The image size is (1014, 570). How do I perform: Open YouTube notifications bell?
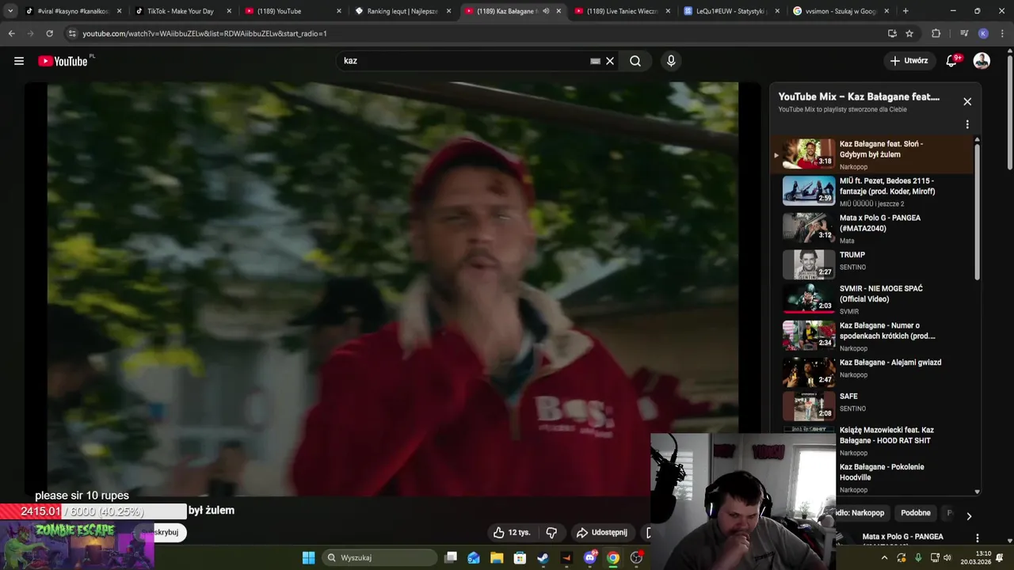click(952, 61)
